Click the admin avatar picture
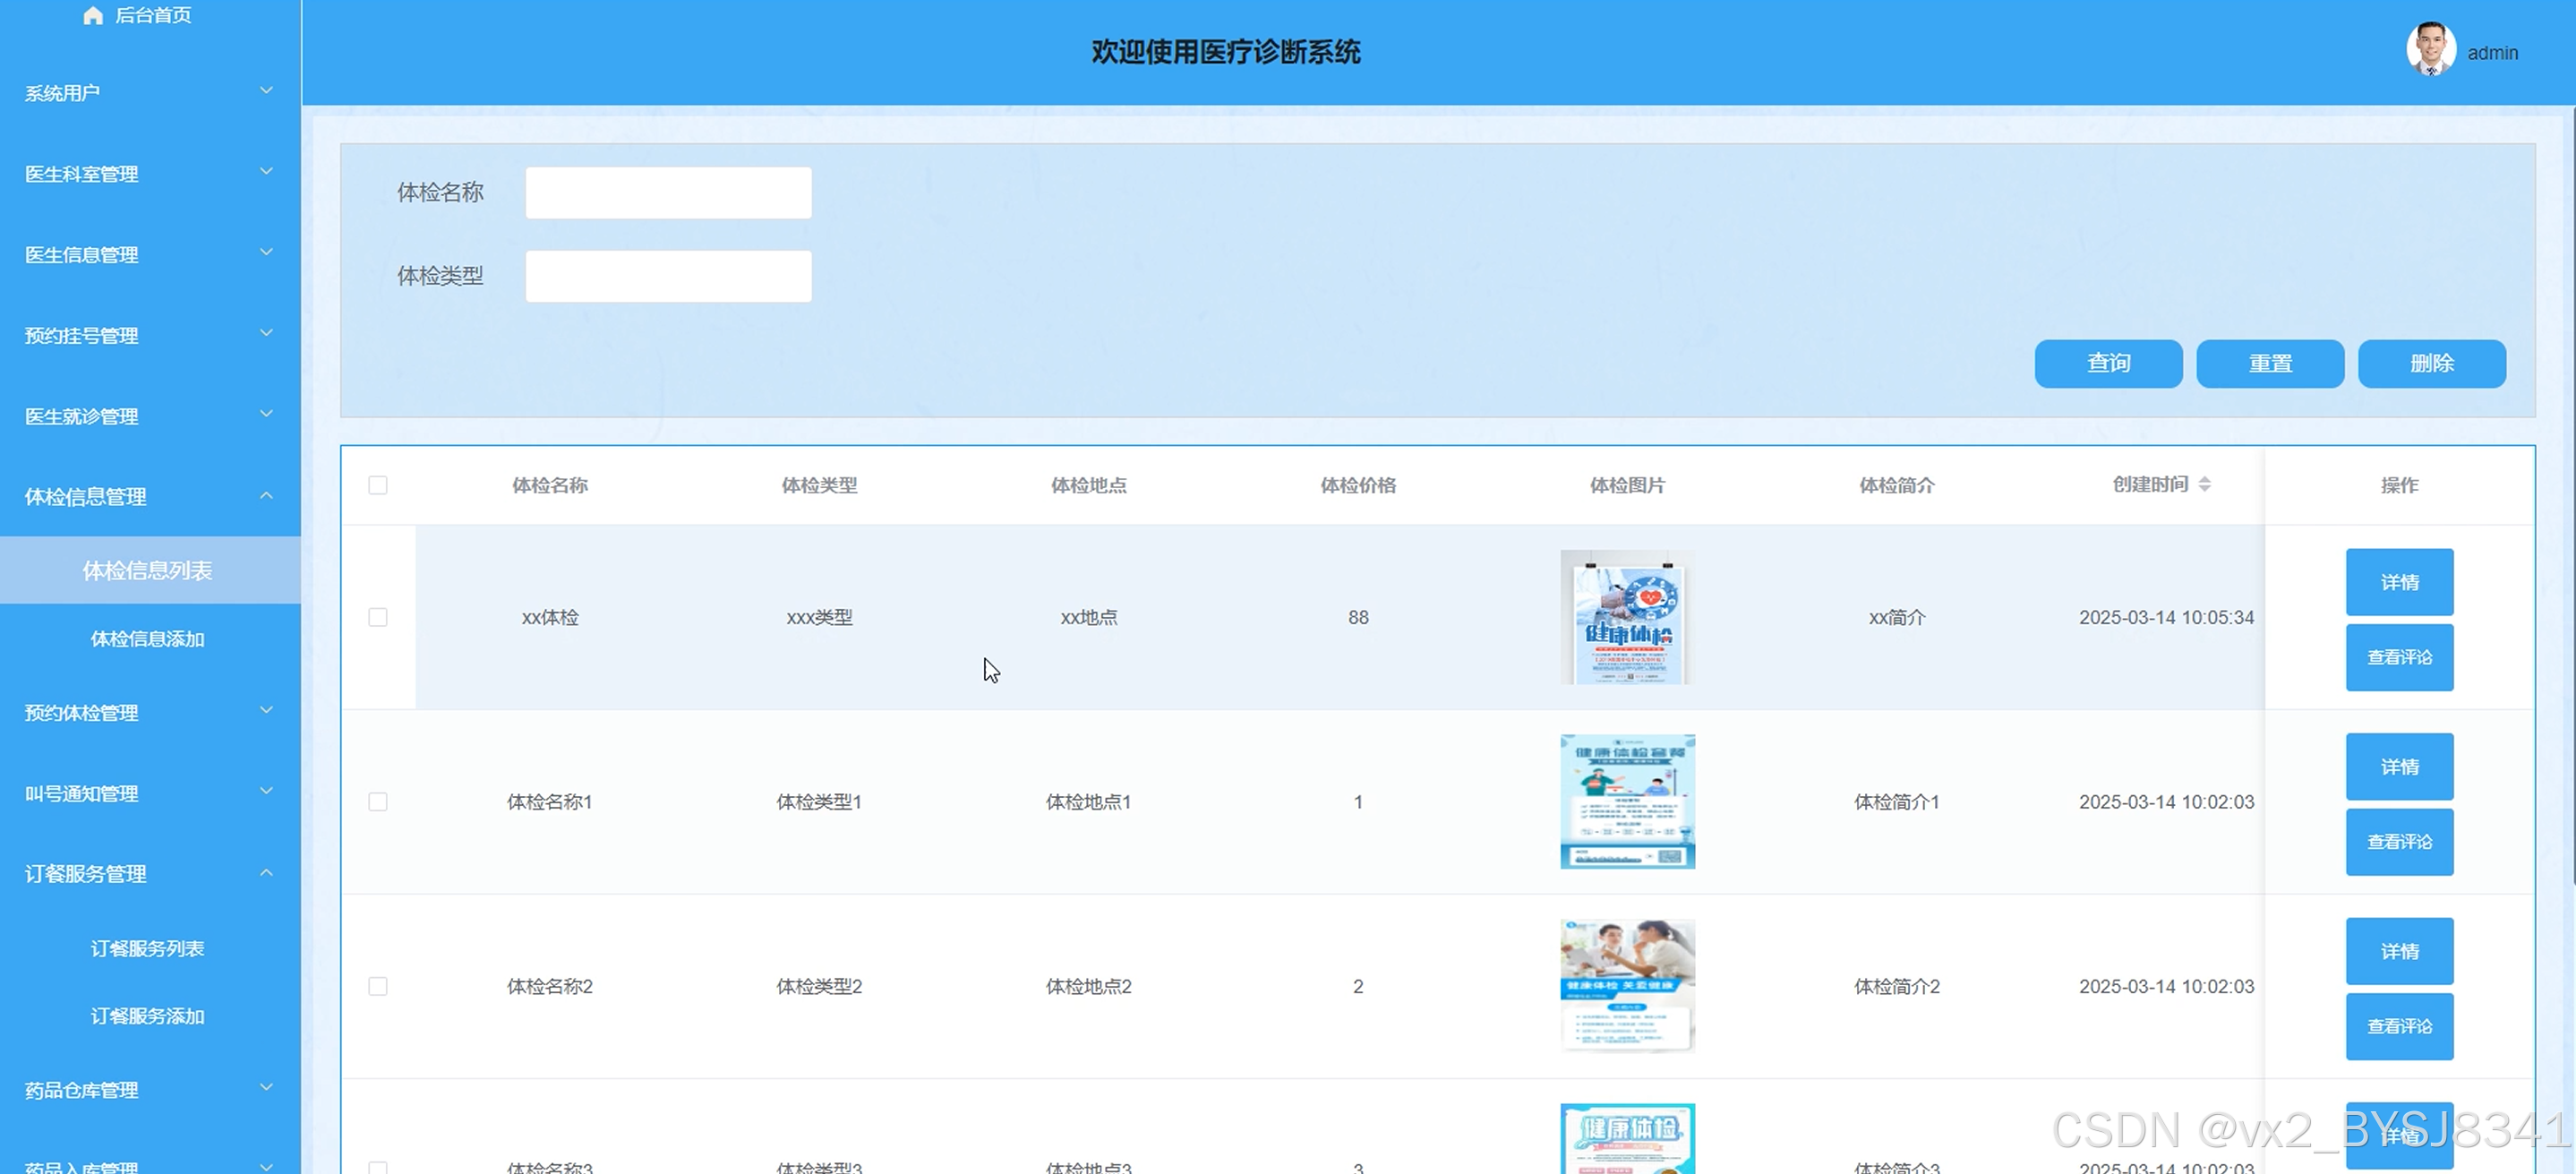 pos(2430,50)
